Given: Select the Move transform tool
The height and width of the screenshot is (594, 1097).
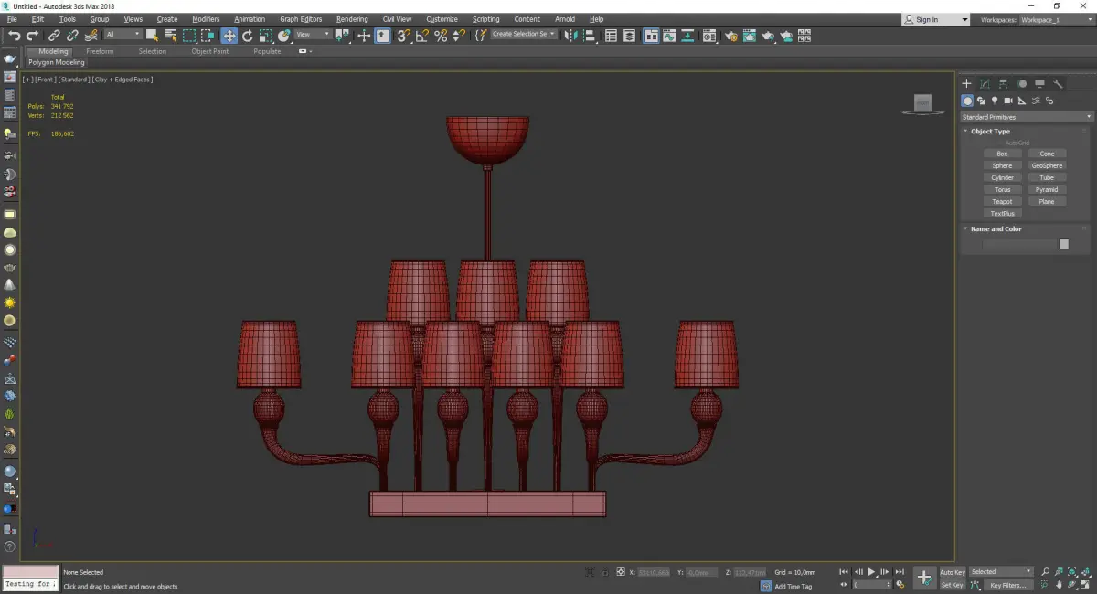Looking at the screenshot, I should 229,36.
